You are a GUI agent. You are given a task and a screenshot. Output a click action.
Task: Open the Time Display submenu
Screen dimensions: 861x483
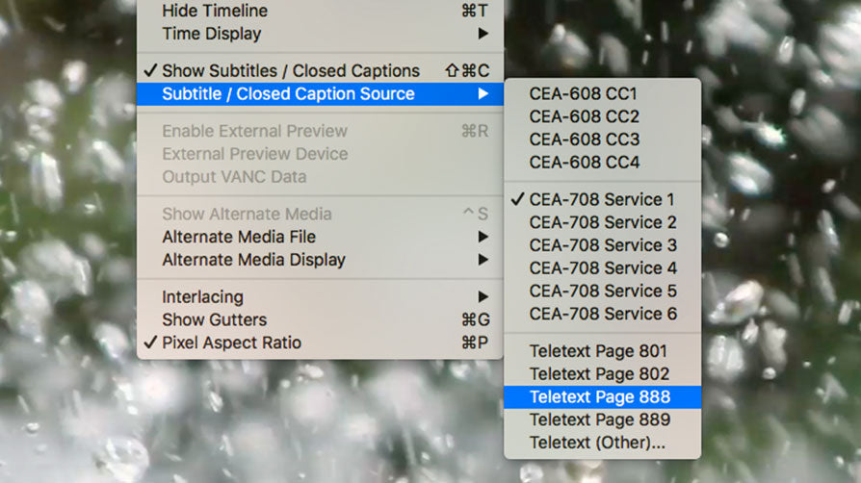click(x=212, y=34)
